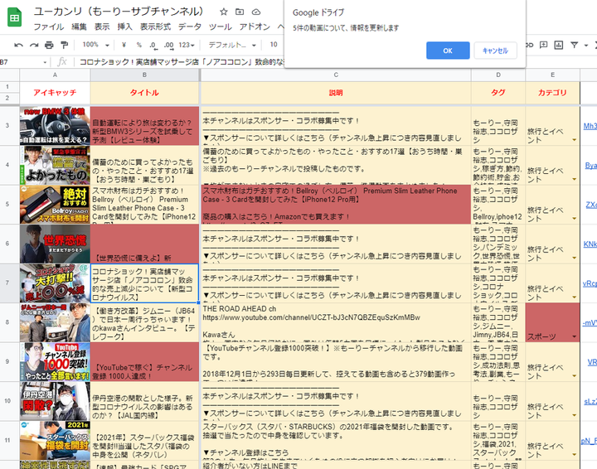Select the タイトル header cell
The width and height of the screenshot is (597, 469).
pyautogui.click(x=144, y=93)
